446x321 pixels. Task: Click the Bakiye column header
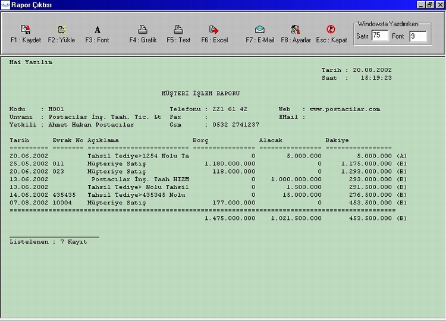(x=337, y=140)
